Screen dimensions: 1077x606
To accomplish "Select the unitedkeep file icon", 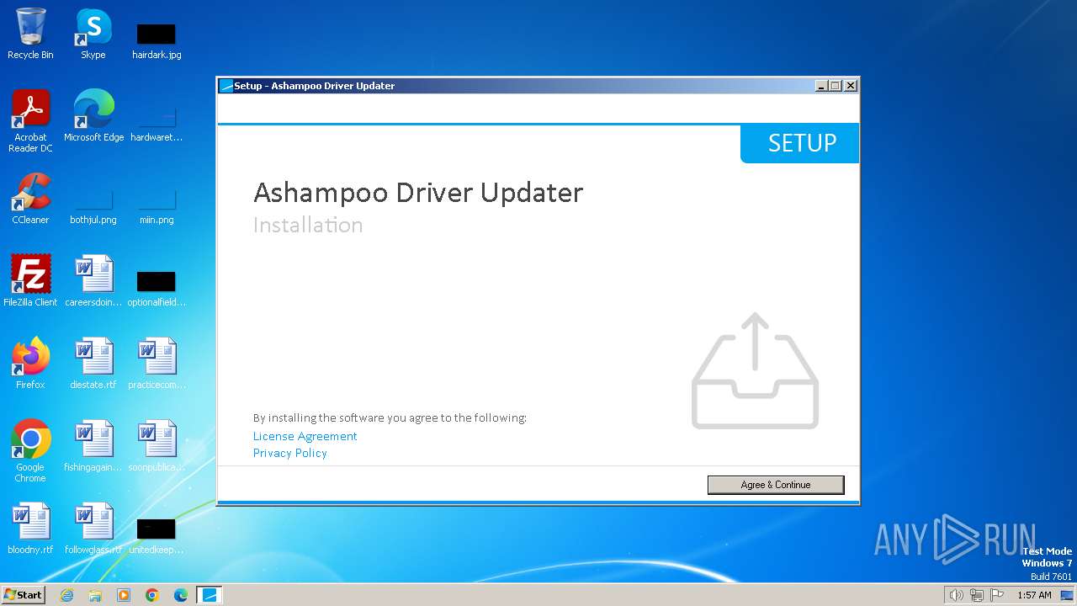I will click(157, 535).
